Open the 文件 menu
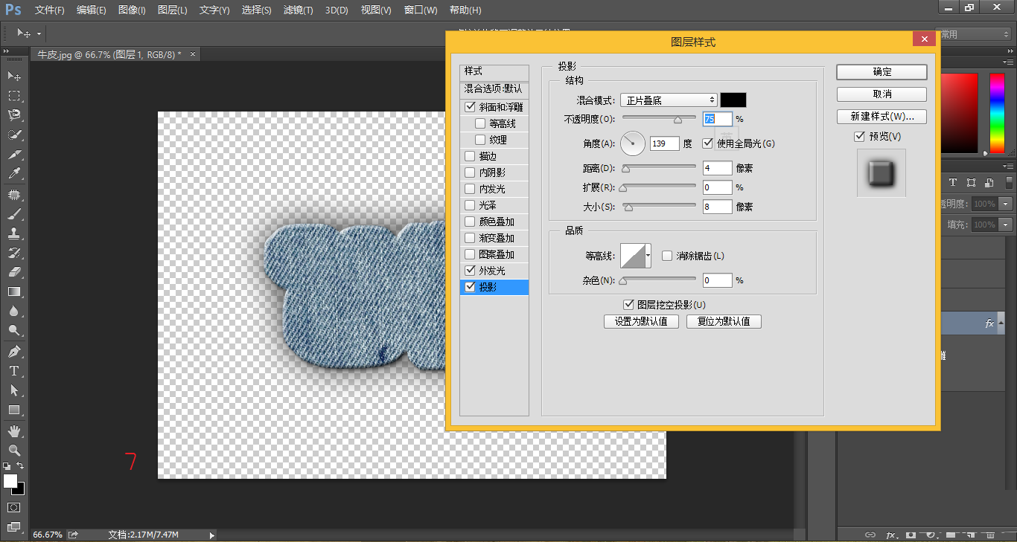This screenshot has width=1017, height=542. point(49,10)
